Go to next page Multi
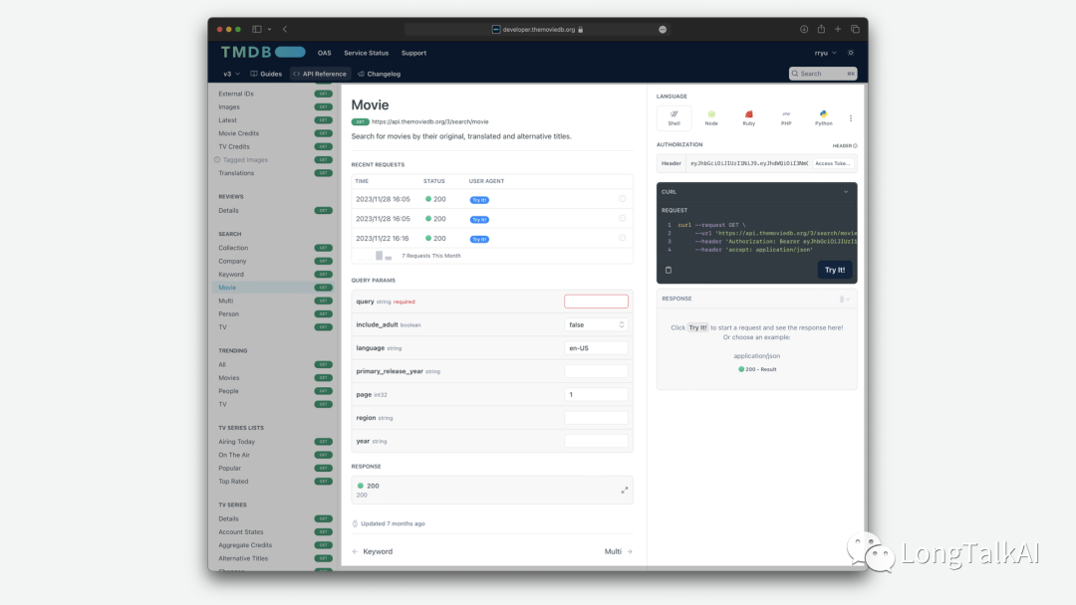The width and height of the screenshot is (1076, 605). 619,551
